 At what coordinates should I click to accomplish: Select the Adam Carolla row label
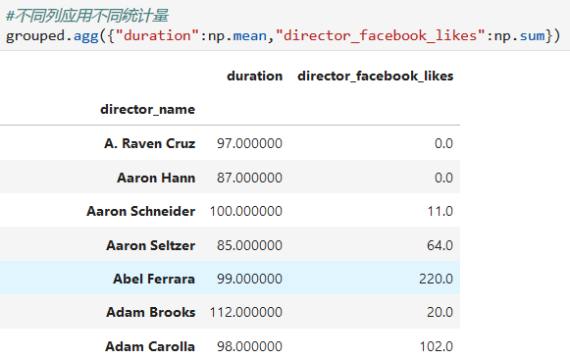pyautogui.click(x=150, y=346)
